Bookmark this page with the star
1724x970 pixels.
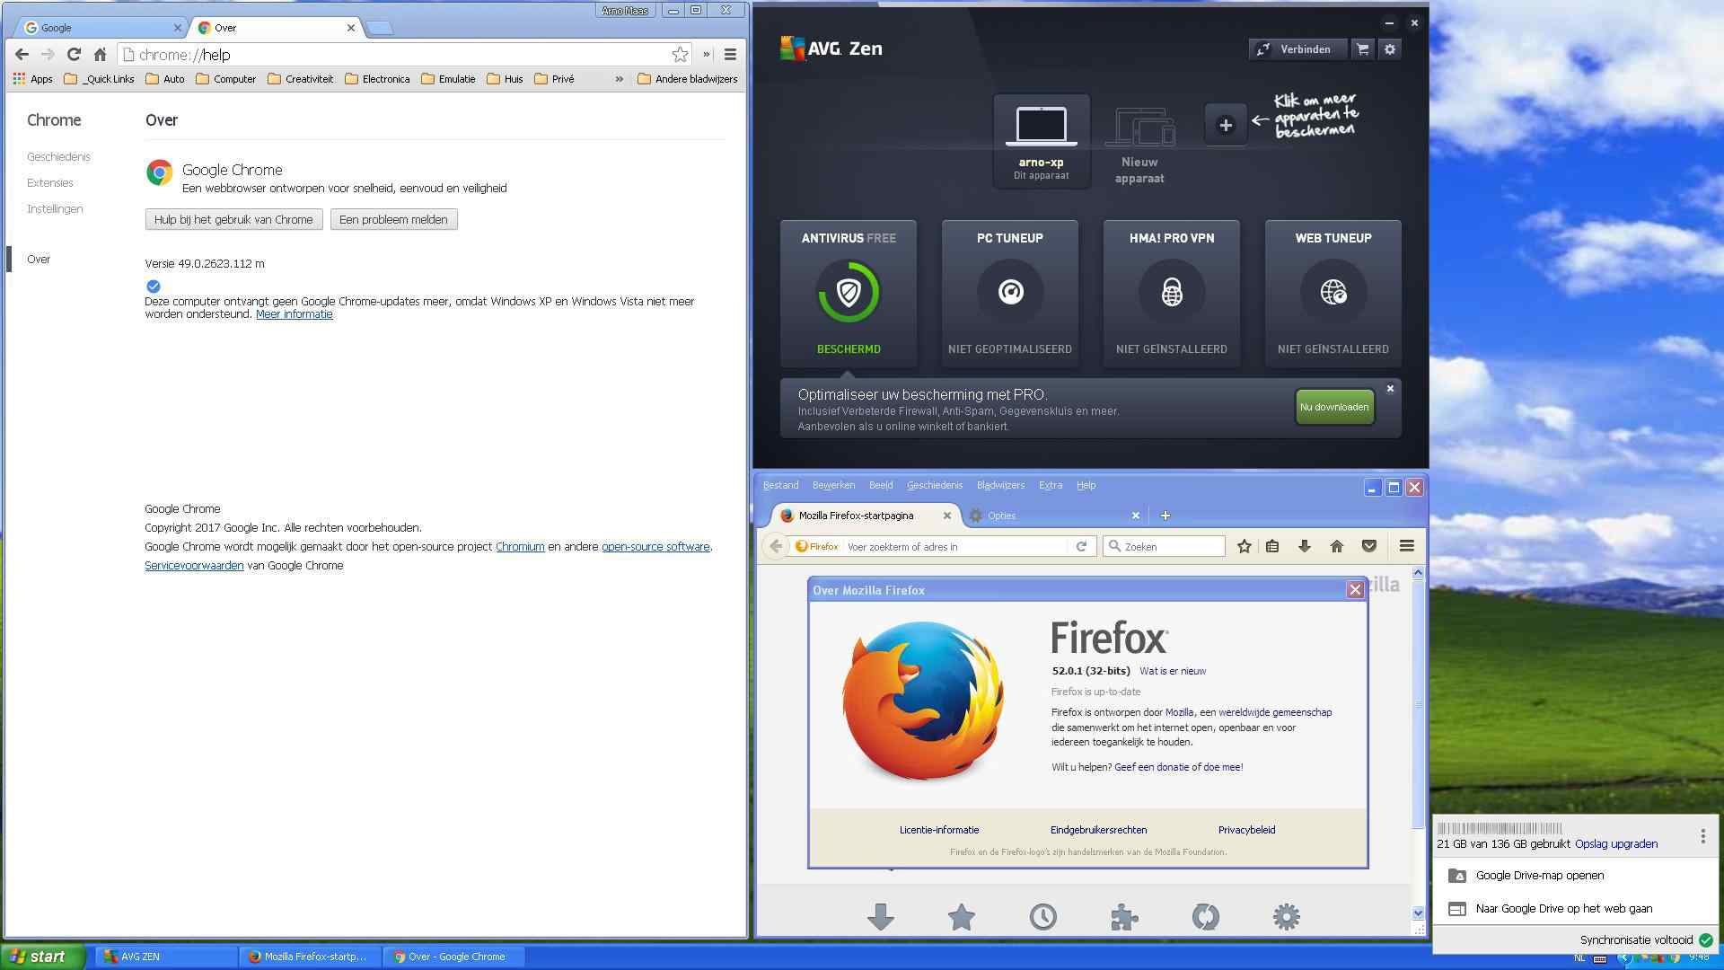tap(680, 55)
